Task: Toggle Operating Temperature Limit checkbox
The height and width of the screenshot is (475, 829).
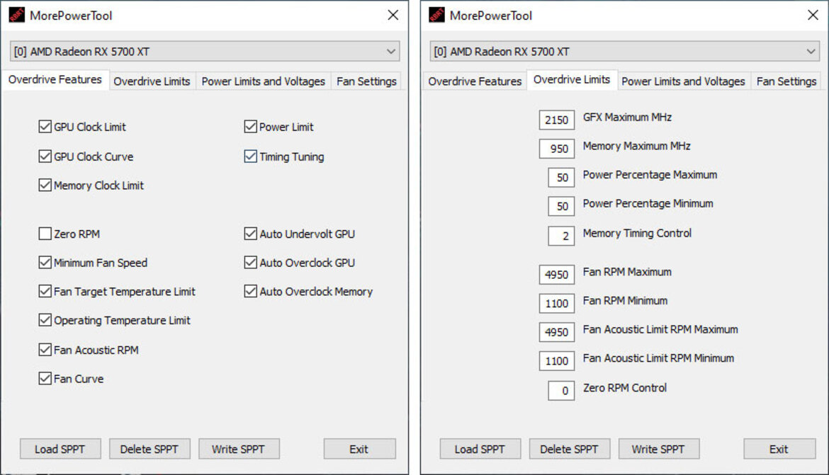Action: coord(45,320)
